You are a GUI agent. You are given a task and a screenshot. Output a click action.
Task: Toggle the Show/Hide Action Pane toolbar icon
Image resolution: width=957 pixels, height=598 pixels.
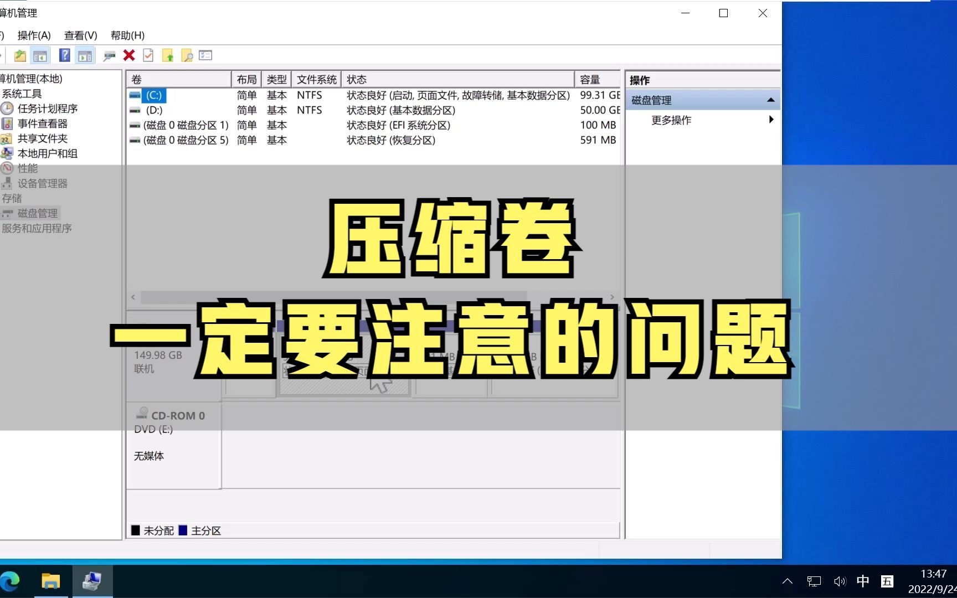(x=85, y=55)
